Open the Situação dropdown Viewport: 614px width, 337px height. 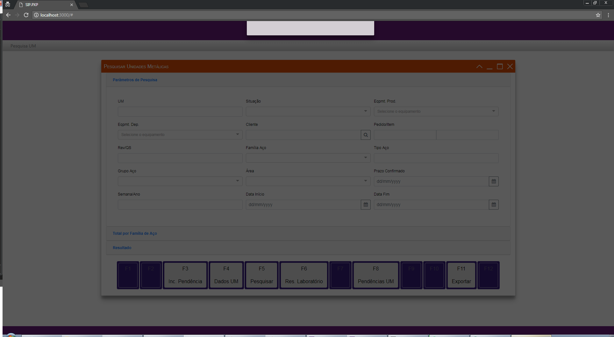pyautogui.click(x=308, y=111)
